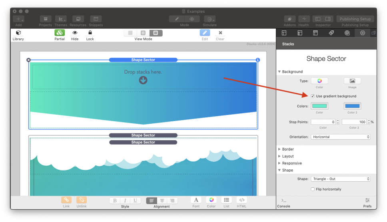Select the second inspector tab icon

tap(300, 33)
